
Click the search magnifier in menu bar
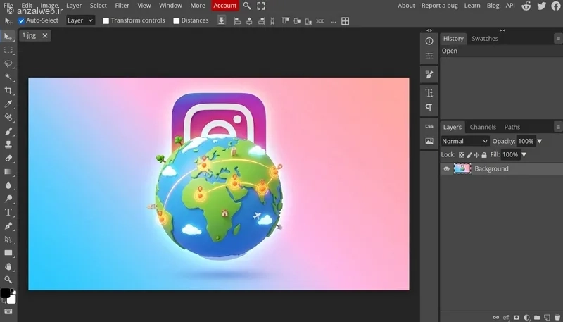point(247,6)
